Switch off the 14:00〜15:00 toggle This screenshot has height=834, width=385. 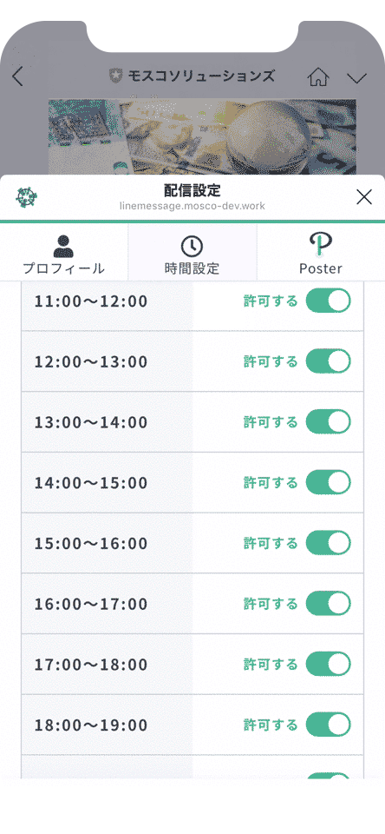coord(328,482)
